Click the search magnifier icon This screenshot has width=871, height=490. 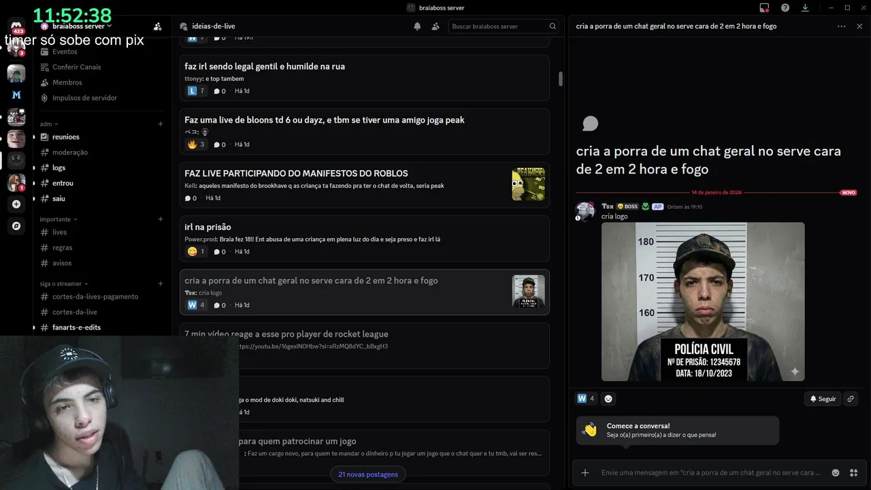tap(553, 26)
